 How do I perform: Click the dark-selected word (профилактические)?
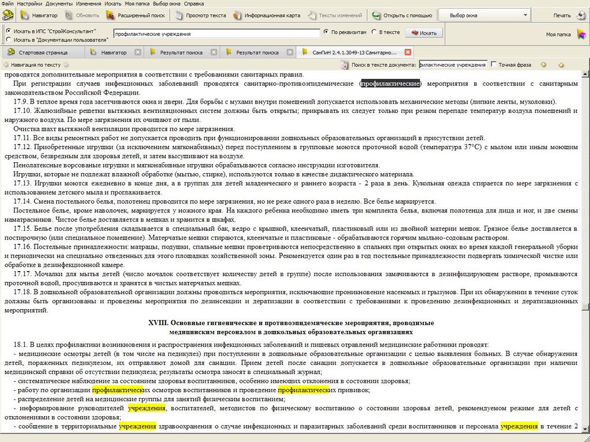point(390,83)
